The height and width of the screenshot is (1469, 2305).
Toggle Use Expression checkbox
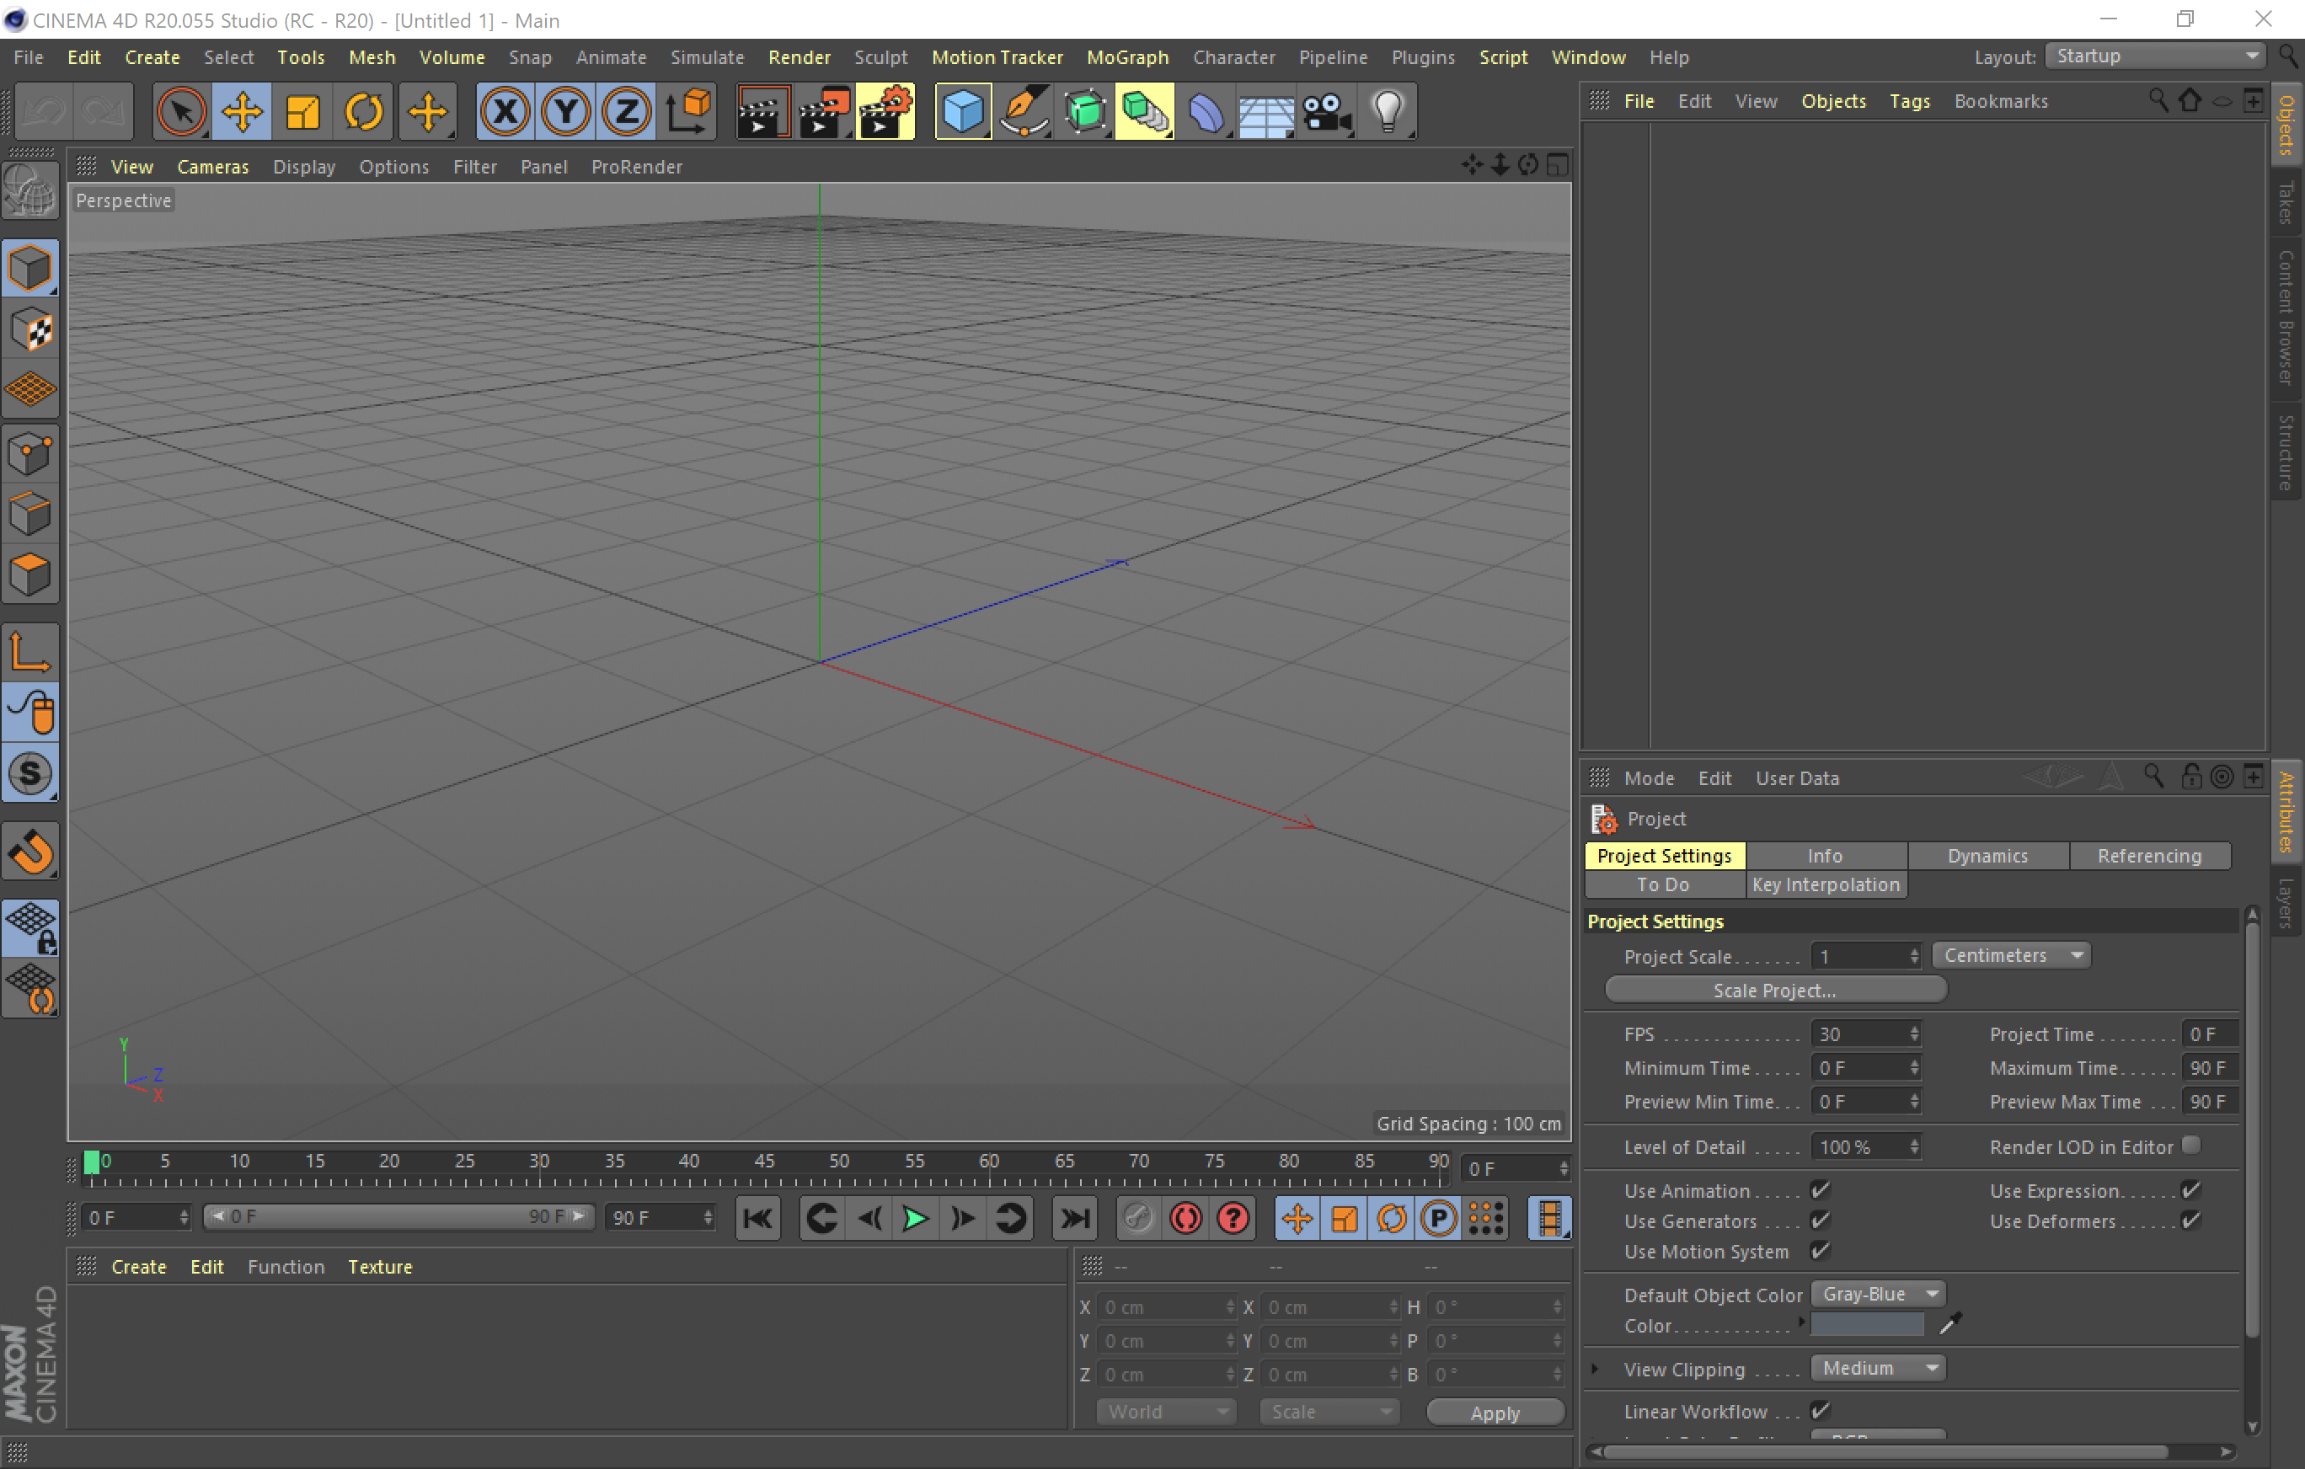(2191, 1189)
